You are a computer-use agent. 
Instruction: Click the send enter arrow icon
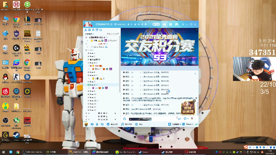[179, 119]
